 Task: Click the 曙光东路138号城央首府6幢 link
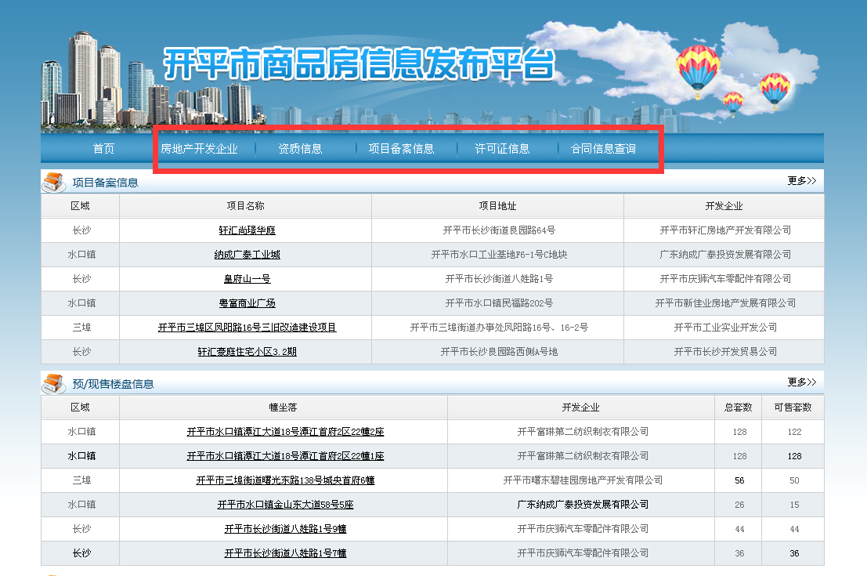pyautogui.click(x=285, y=480)
